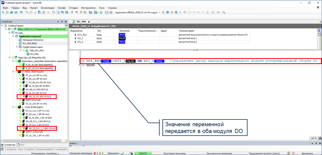
Task: Toggle breakpoint circle on DO1_Red code line
Action: coord(83,61)
